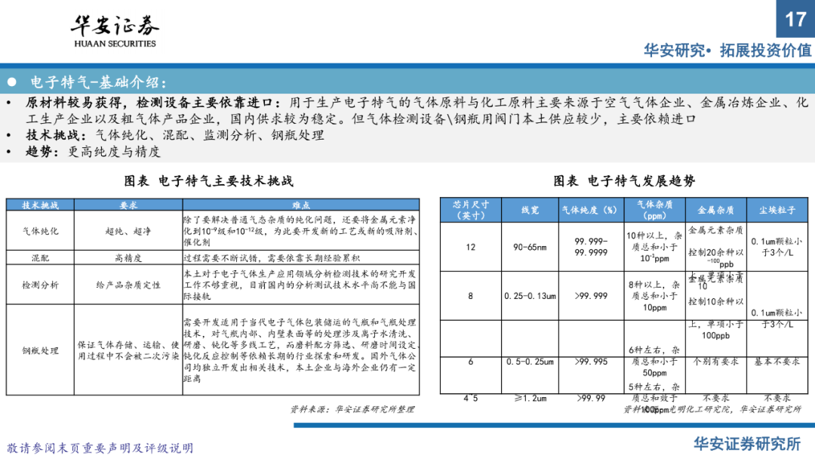Click '要求' column header
Image resolution: width=815 pixels, height=459 pixels.
point(128,205)
